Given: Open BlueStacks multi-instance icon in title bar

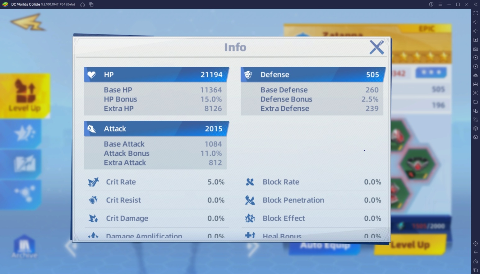Looking at the screenshot, I should (91, 4).
